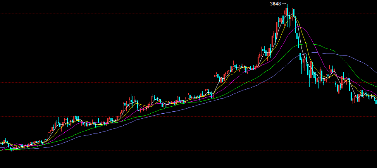Click the 3648 peak price label

275,3
